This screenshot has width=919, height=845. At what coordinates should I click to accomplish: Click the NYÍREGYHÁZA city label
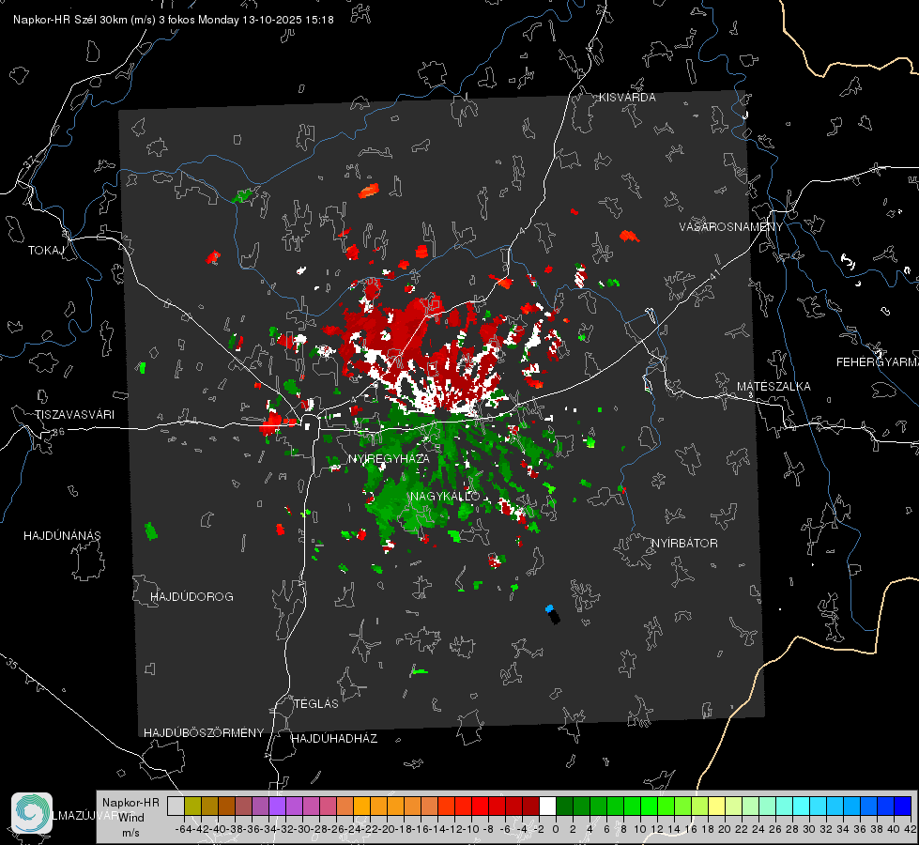coord(389,458)
